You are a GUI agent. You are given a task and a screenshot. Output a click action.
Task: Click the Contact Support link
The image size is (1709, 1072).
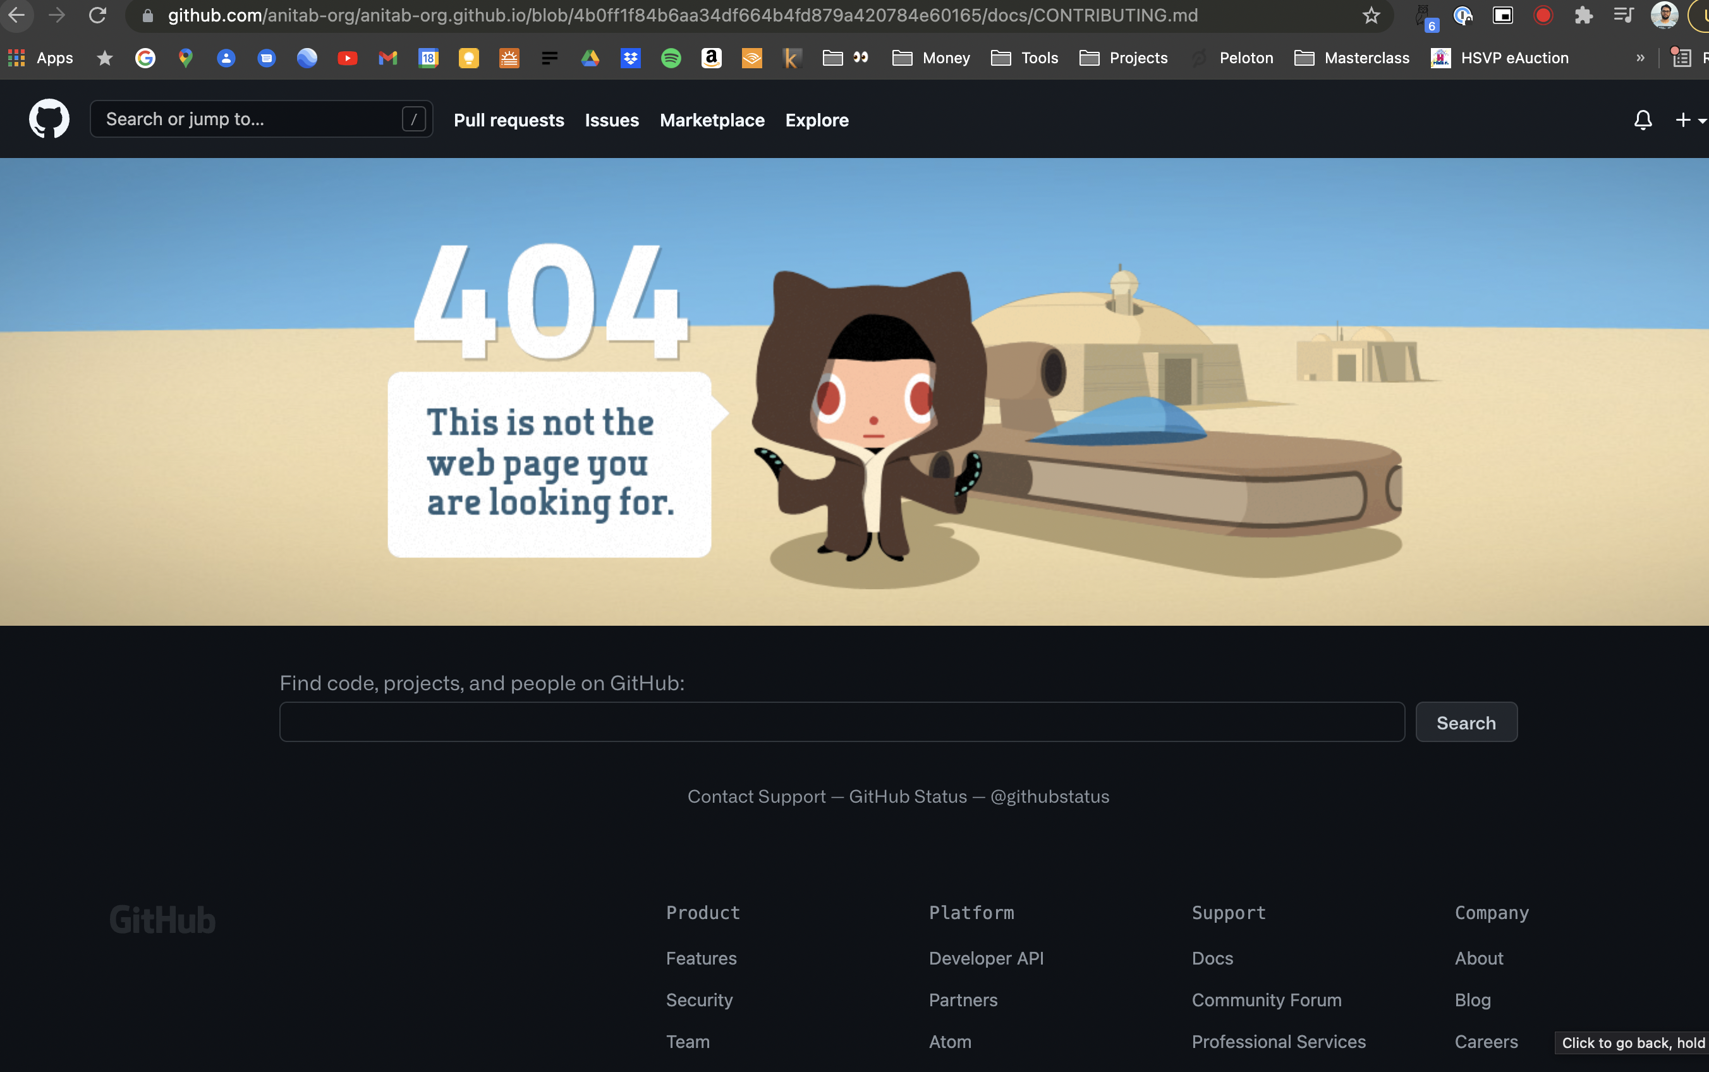pyautogui.click(x=757, y=796)
